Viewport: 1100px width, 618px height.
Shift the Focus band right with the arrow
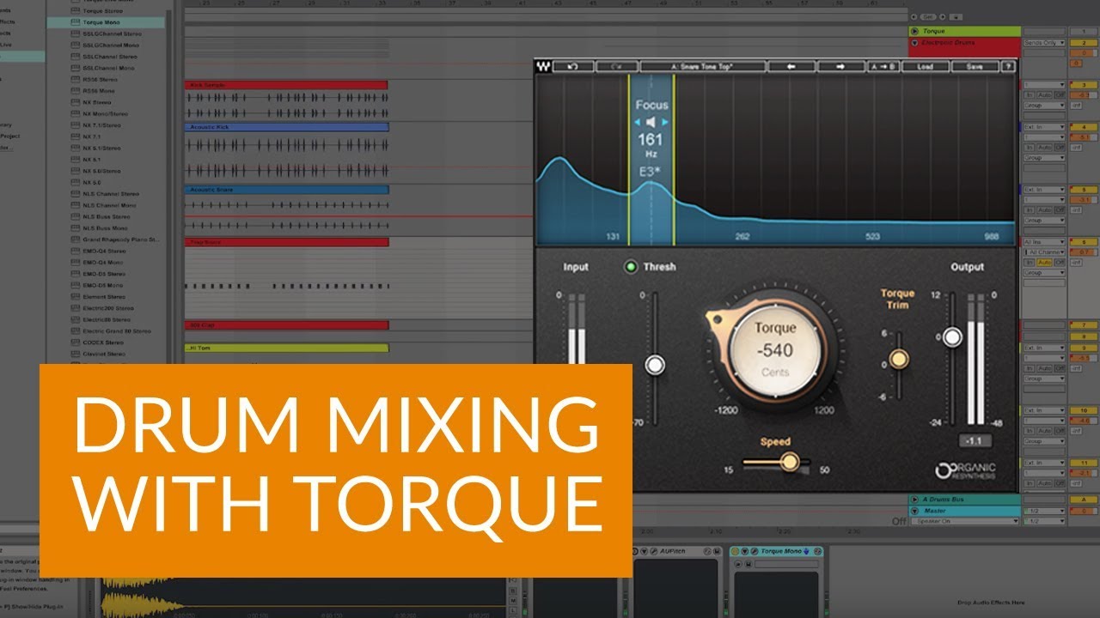click(665, 122)
